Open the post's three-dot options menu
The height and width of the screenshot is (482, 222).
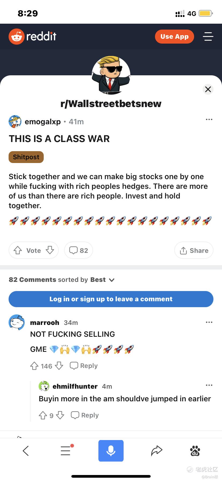[209, 119]
